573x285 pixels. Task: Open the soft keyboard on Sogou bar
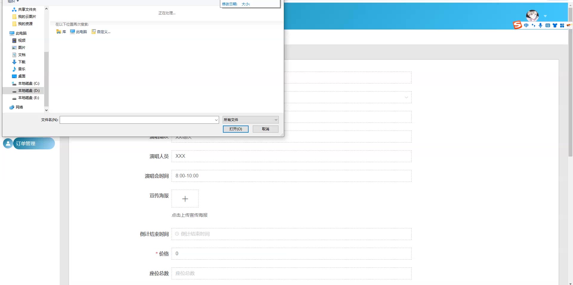point(548,25)
